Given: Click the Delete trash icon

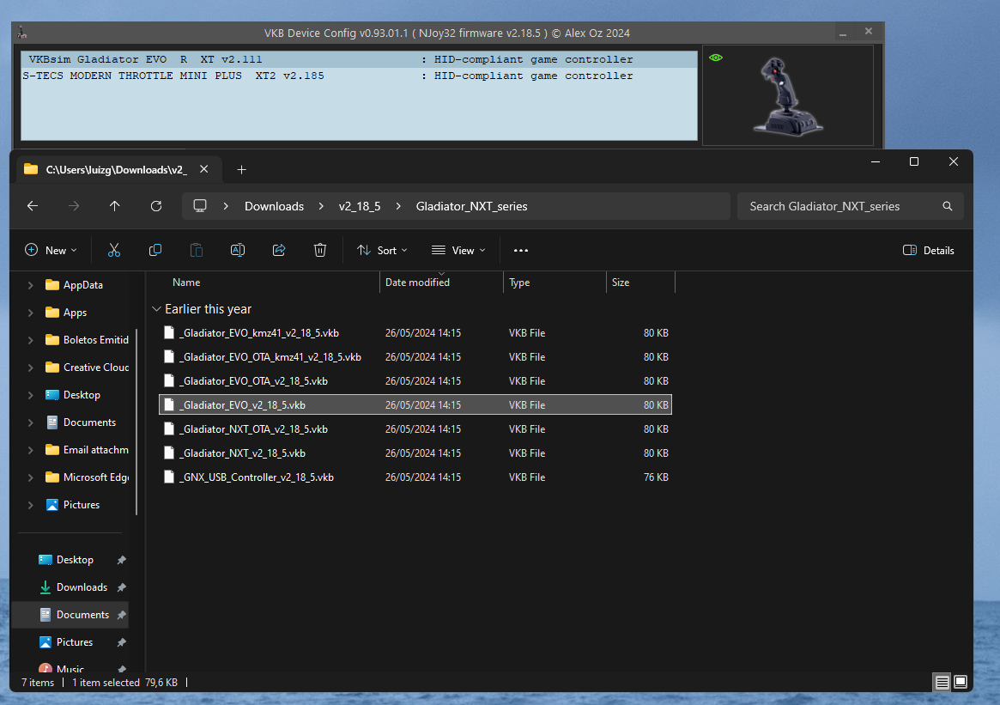Looking at the screenshot, I should [x=320, y=250].
